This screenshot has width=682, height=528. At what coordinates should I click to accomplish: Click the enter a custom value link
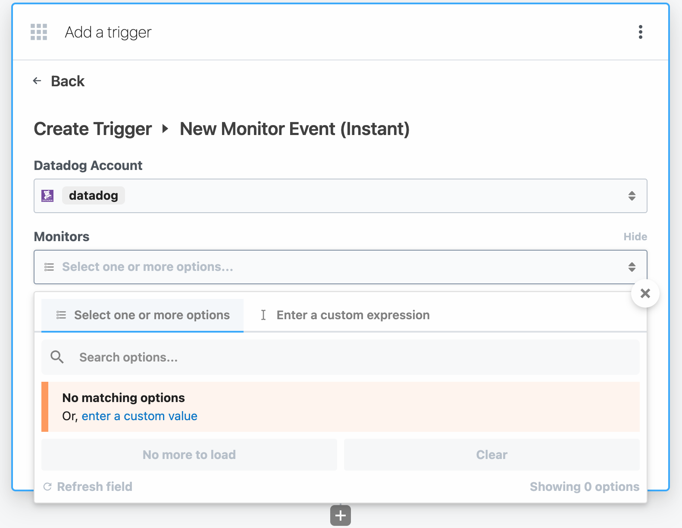(140, 416)
